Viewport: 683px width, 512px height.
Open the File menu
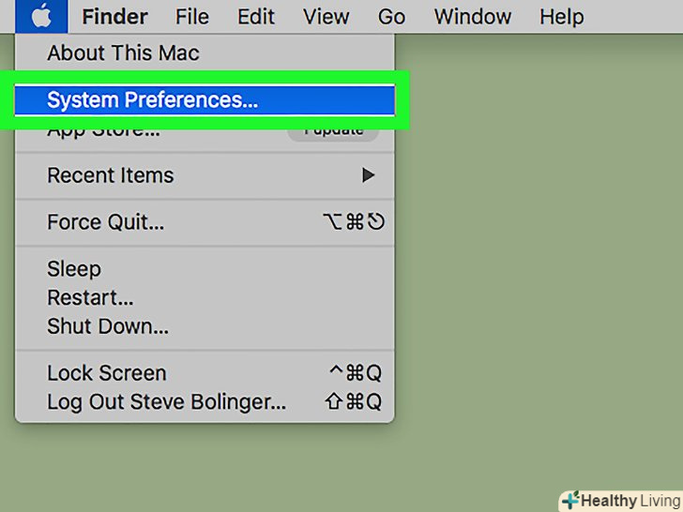click(192, 17)
